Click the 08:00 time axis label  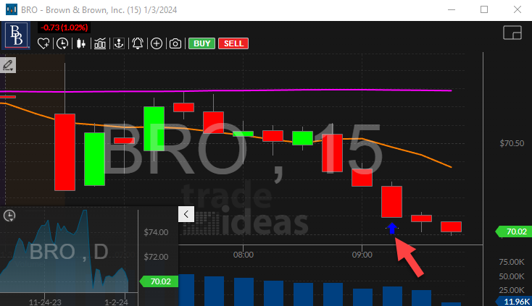click(244, 255)
